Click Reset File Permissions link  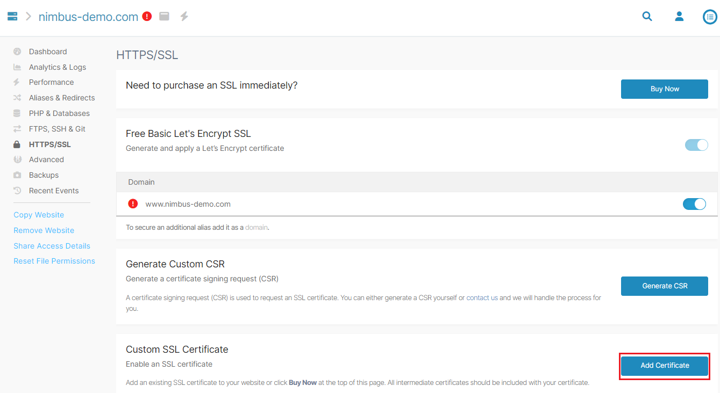click(54, 261)
